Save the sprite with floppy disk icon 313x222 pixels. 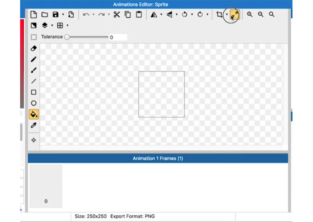55,15
